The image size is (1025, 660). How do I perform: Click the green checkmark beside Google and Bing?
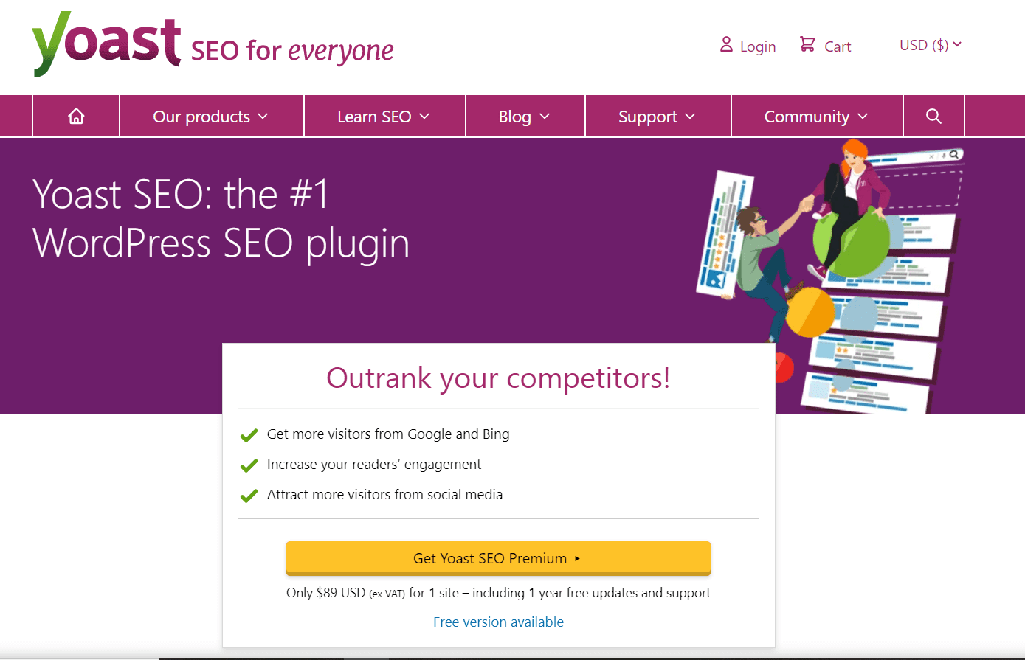point(249,435)
